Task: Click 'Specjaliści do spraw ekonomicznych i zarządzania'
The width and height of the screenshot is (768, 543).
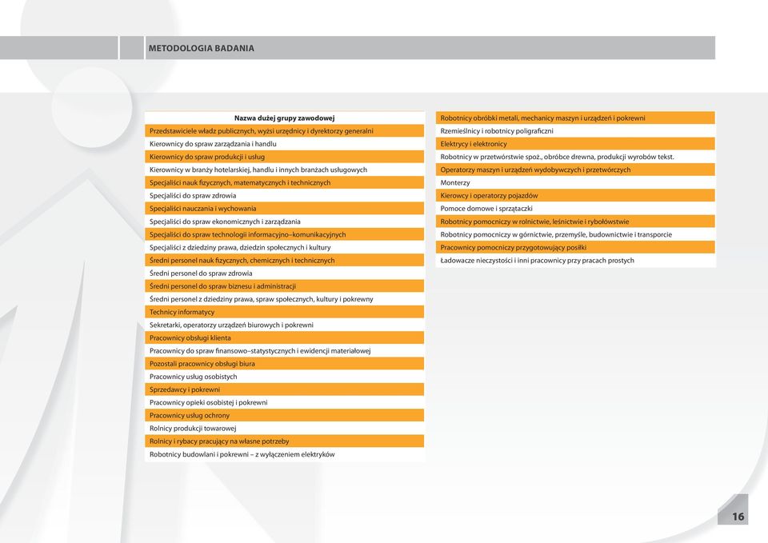Action: (284, 222)
